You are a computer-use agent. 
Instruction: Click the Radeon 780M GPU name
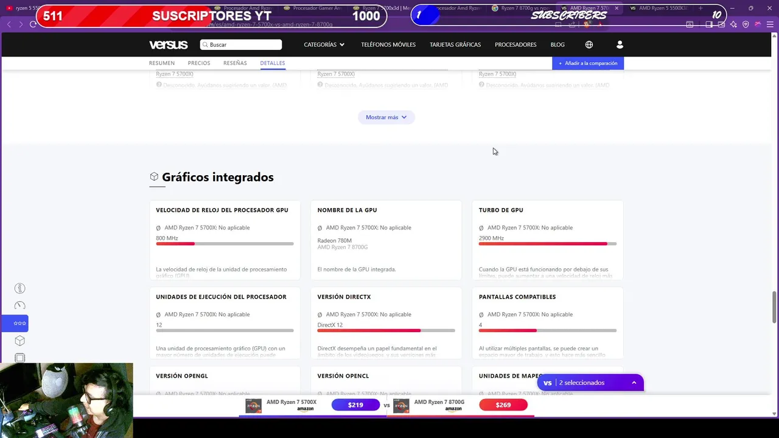(x=335, y=241)
